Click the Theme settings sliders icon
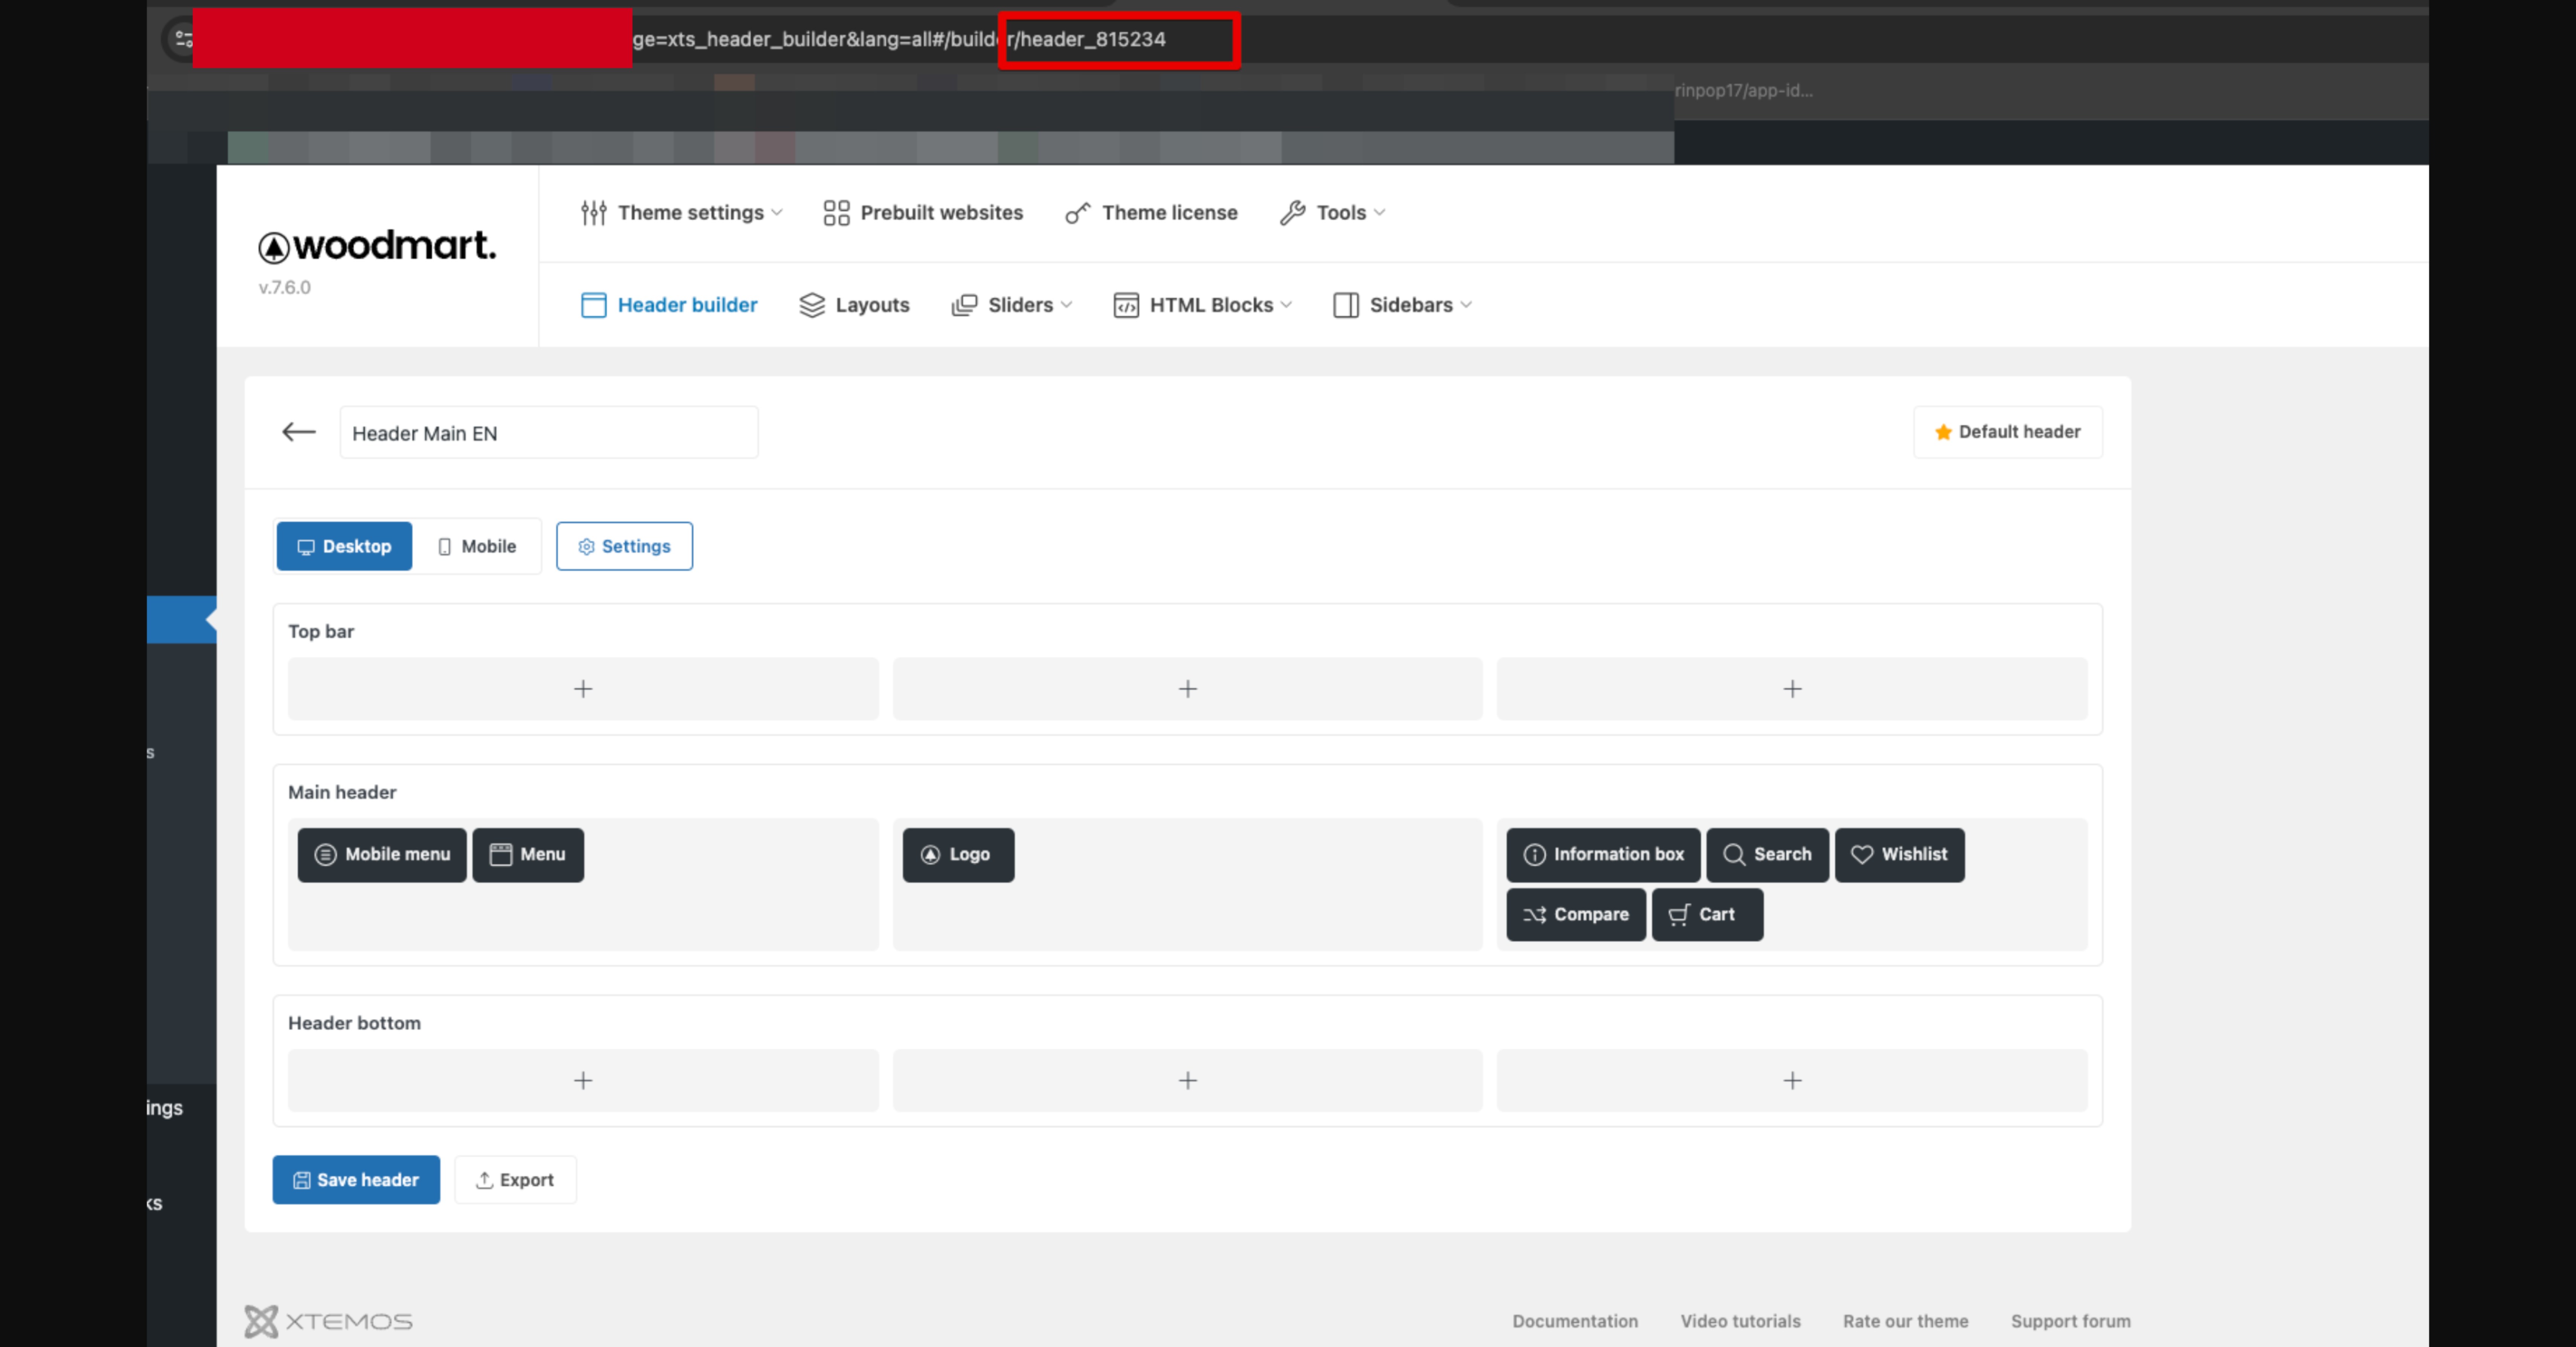The image size is (2576, 1347). (594, 213)
